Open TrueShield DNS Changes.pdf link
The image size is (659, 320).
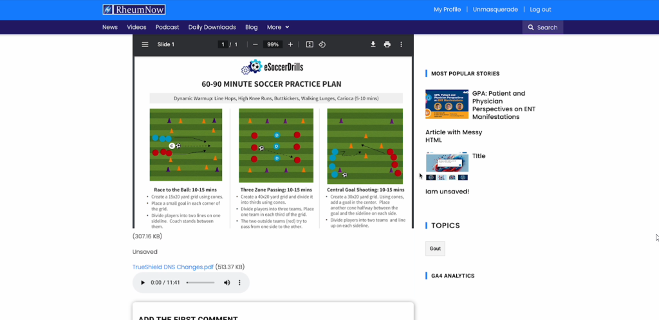coord(173,267)
